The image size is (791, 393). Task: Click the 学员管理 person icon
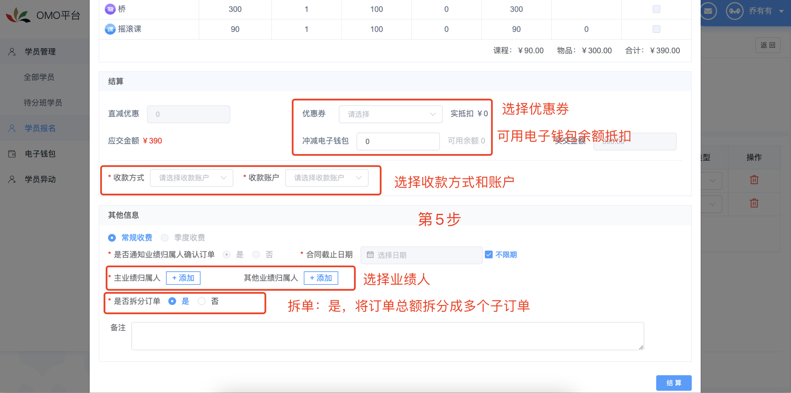click(x=12, y=52)
